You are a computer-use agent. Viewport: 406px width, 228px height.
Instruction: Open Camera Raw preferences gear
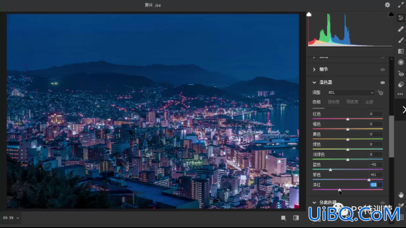[388, 5]
